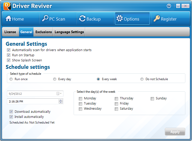The width and height of the screenshot is (192, 141).
Task: Click the 2:16:26 PM time field
Action: coord(35,101)
